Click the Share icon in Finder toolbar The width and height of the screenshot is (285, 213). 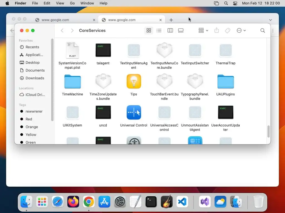click(217, 30)
